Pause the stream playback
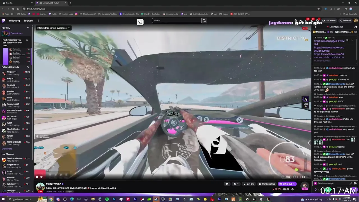The image size is (359, 202). coord(37,177)
